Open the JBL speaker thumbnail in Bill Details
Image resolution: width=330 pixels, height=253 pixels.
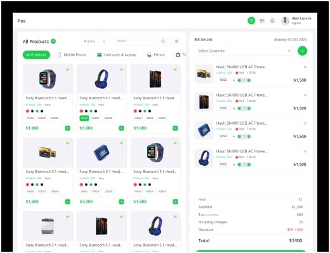[x=204, y=130]
